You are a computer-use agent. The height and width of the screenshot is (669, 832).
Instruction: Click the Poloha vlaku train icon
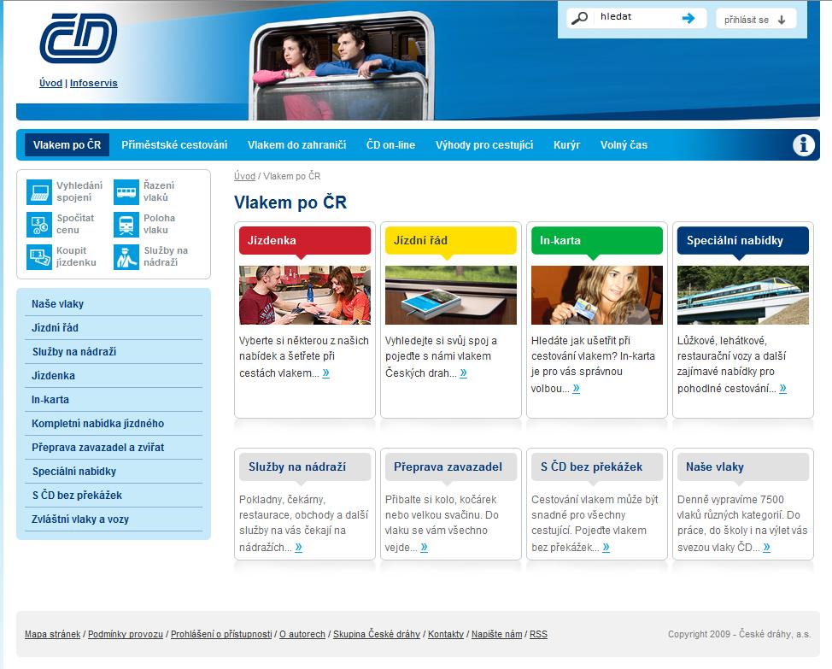(126, 224)
